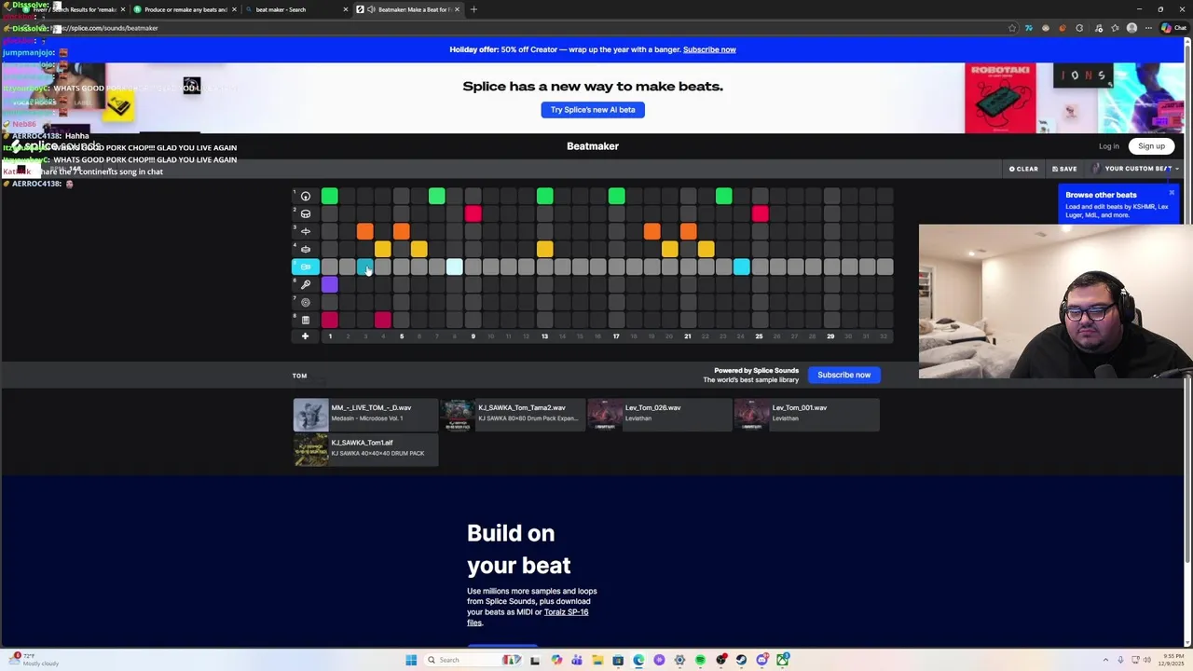The width and height of the screenshot is (1193, 671).
Task: Open Microsoft Teams taskbar icon
Action: click(x=577, y=660)
